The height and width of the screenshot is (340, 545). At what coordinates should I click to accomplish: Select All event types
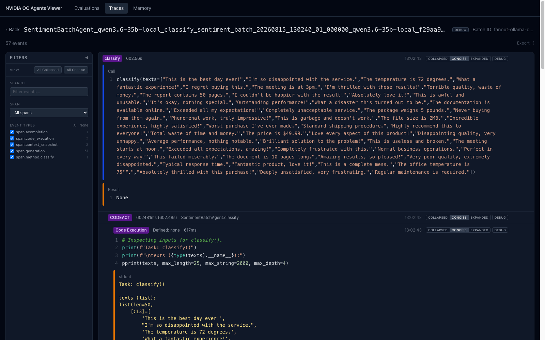pyautogui.click(x=75, y=125)
